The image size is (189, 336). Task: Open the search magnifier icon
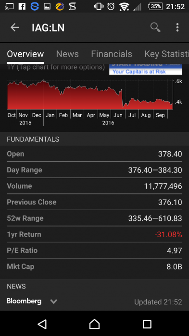[x=155, y=27]
